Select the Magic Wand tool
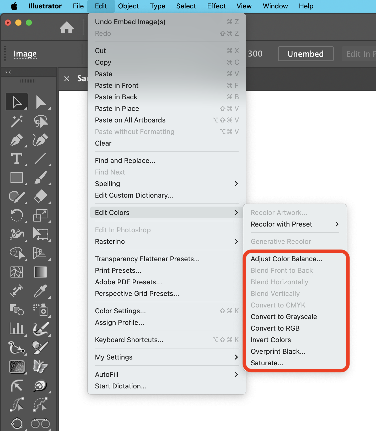 coord(16,121)
